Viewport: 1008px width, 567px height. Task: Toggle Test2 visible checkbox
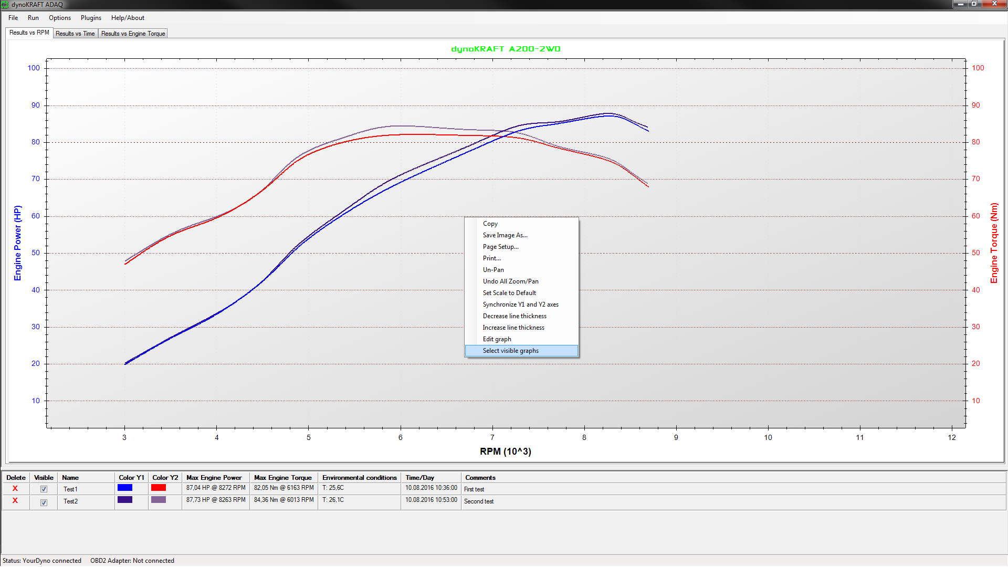44,502
